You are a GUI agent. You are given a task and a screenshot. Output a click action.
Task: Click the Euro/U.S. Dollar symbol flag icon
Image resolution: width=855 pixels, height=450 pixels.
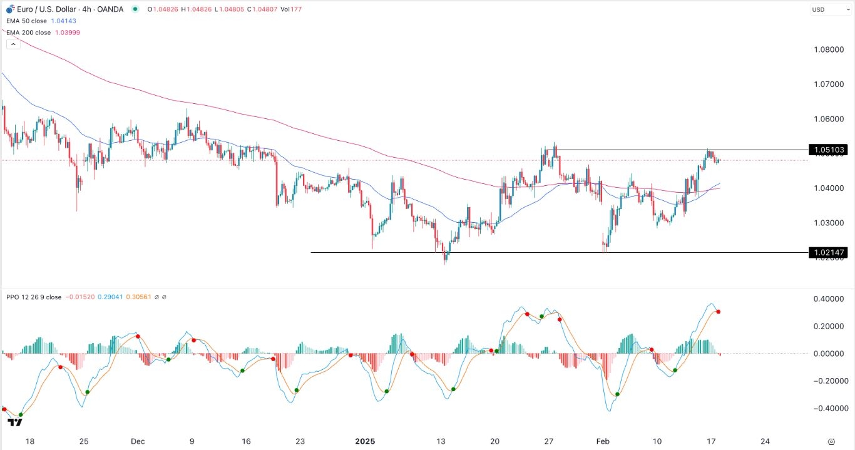(10, 9)
